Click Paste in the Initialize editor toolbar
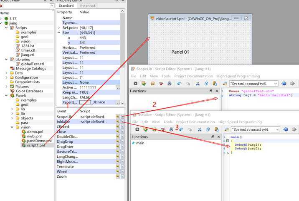Viewport: 299px width, 201px height. pos(217,129)
